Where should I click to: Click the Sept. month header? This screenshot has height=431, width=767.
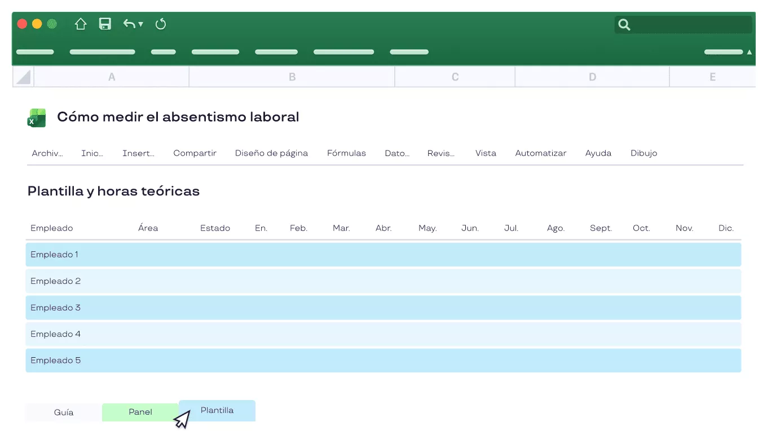click(x=601, y=228)
